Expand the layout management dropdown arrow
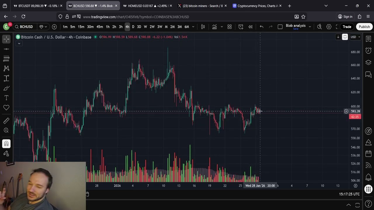The height and width of the screenshot is (210, 374). [x=310, y=27]
